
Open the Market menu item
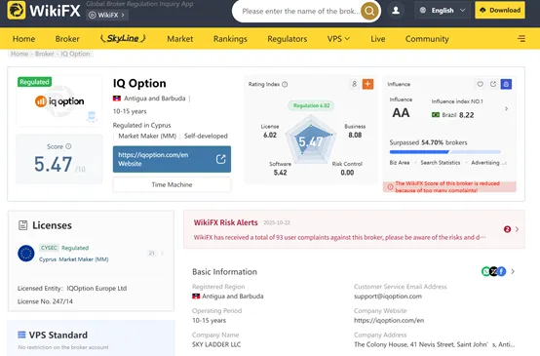point(179,39)
